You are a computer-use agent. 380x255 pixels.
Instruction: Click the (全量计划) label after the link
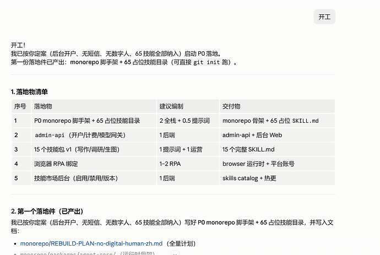click(181, 243)
